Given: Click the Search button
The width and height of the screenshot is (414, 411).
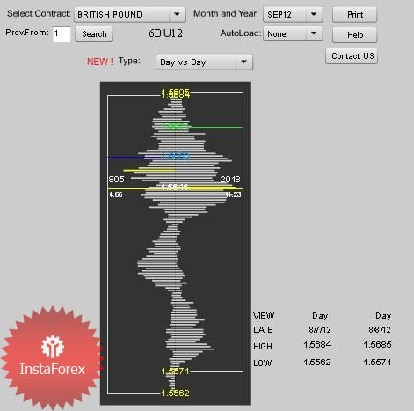Looking at the screenshot, I should [x=94, y=34].
